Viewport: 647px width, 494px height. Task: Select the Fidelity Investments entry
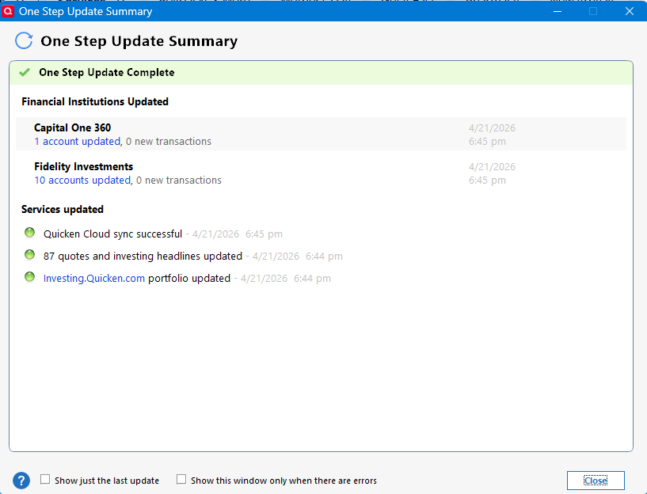[x=321, y=173]
